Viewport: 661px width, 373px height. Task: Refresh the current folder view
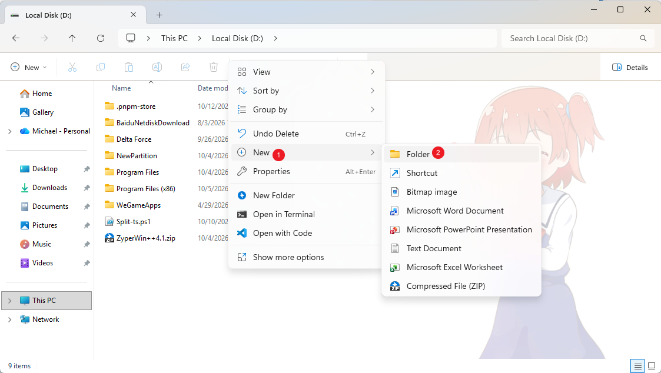[x=100, y=38]
